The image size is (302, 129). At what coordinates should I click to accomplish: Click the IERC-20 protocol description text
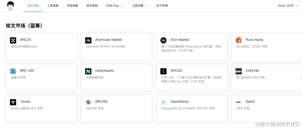coord(192,79)
